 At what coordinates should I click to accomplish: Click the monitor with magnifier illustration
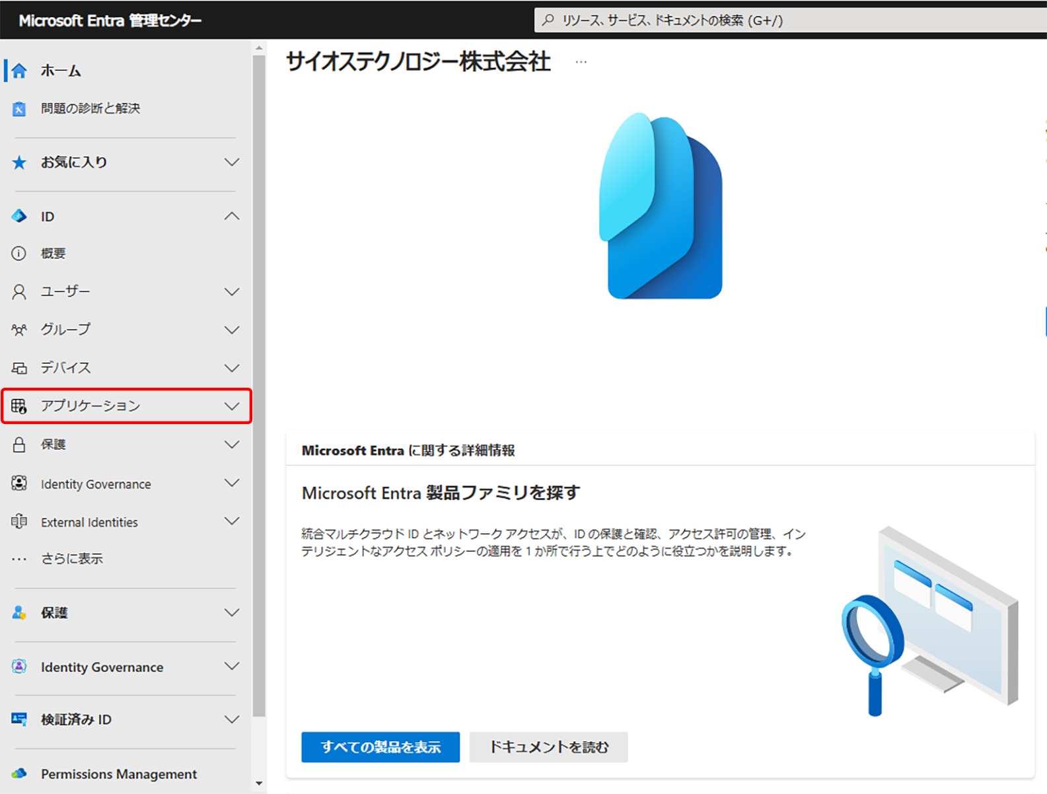[x=930, y=622]
